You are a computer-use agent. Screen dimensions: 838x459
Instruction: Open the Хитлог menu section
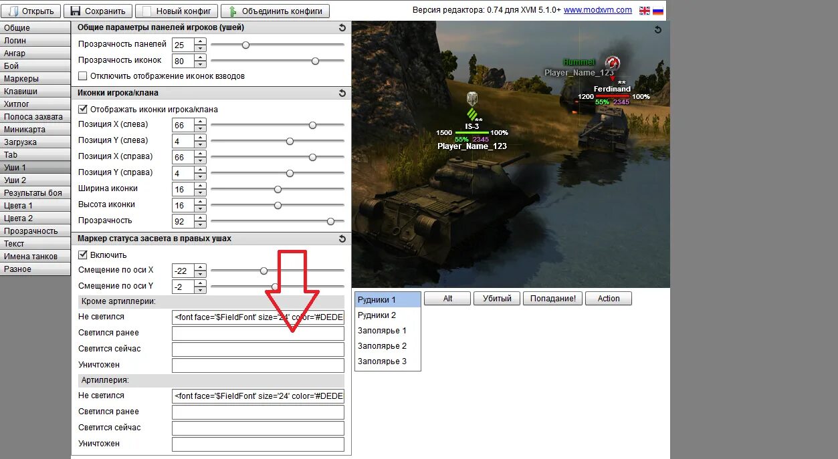tap(35, 104)
